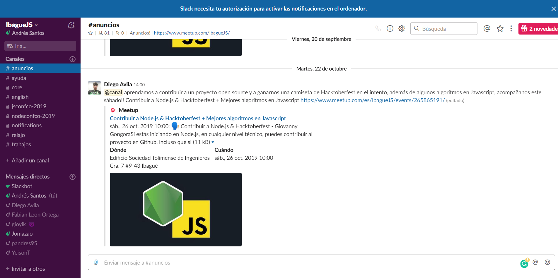Open the 2 novedades gift button
558x278 pixels.
tap(538, 29)
